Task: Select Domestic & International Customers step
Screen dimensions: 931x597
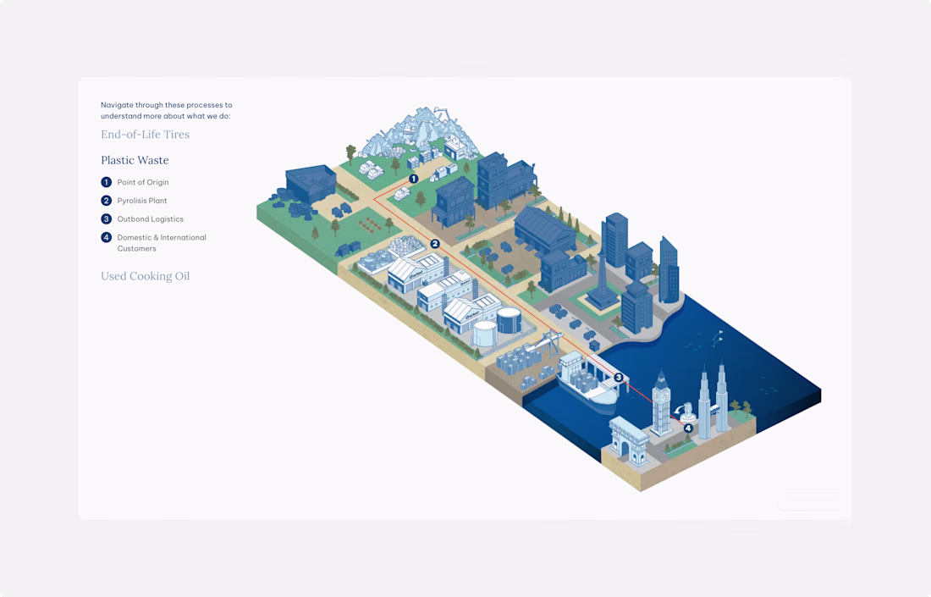Action: coord(162,242)
